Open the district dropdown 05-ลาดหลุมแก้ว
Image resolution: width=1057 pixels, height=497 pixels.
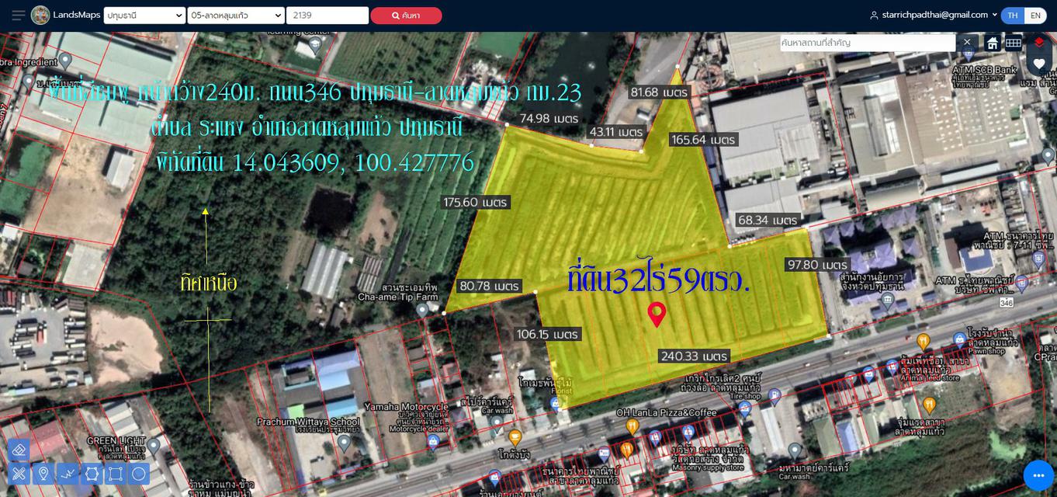pos(236,16)
